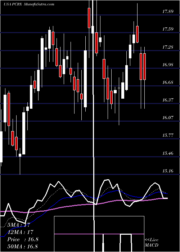The height and width of the screenshot is (252, 180).
Task: Click the '<<Live MACD' label
Action: [152, 243]
